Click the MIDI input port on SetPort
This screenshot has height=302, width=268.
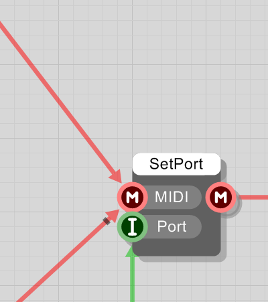pos(133,197)
